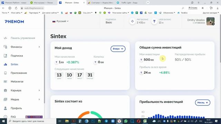Click the Basic subscription label
The image size is (221, 124).
click(x=109, y=22)
